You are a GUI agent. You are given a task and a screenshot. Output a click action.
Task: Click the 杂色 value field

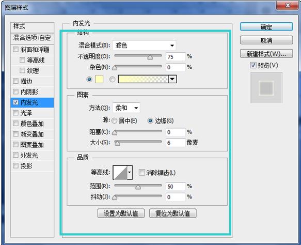pos(176,67)
